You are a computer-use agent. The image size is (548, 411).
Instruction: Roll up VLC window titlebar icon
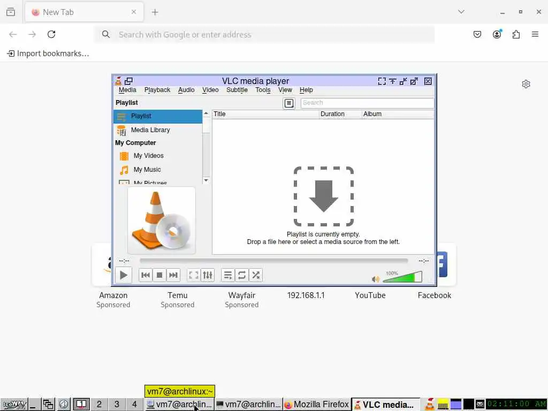point(392,81)
